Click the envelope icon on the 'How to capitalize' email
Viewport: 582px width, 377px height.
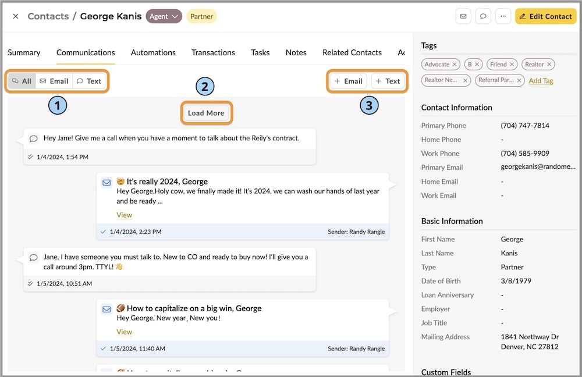(x=106, y=309)
